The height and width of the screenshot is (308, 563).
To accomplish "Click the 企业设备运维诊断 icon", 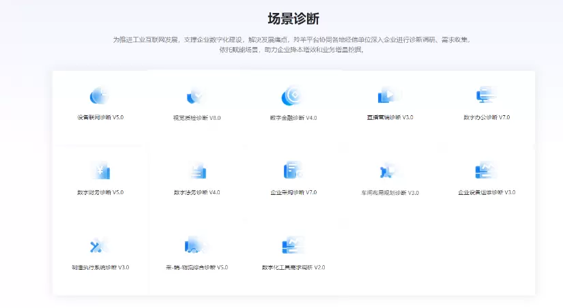I will [485, 170].
